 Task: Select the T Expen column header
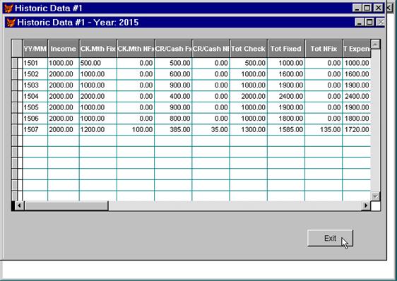click(x=357, y=49)
